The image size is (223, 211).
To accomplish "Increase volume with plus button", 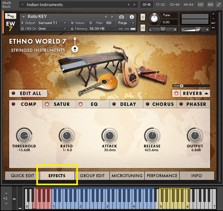I will coord(207,30).
